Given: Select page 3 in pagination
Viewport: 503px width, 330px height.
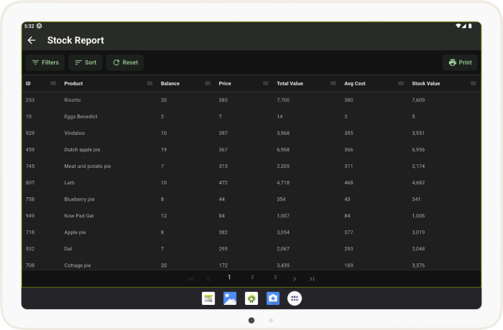Looking at the screenshot, I should pyautogui.click(x=275, y=278).
